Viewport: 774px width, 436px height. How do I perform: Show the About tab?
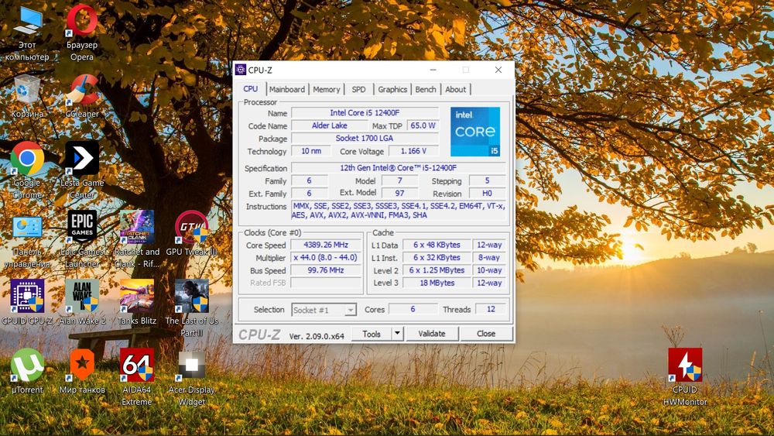click(456, 89)
